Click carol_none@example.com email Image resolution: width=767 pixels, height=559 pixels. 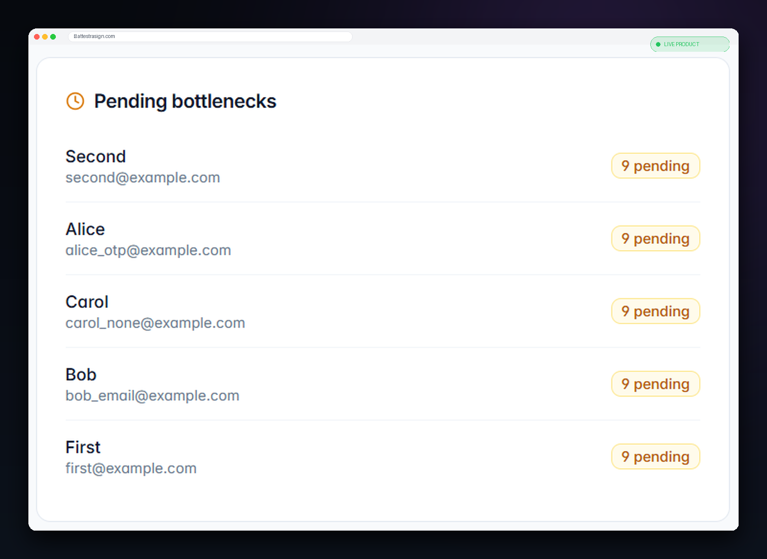coord(155,323)
